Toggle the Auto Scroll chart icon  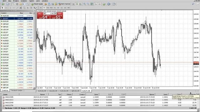point(96,4)
